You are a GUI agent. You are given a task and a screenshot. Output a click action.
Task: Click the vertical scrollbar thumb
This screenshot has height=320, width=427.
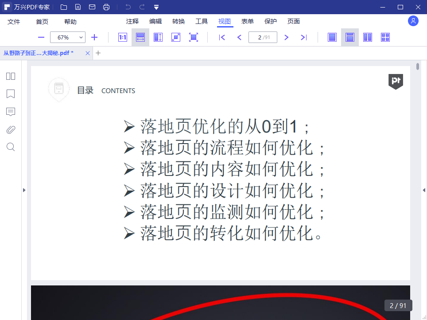[x=418, y=67]
